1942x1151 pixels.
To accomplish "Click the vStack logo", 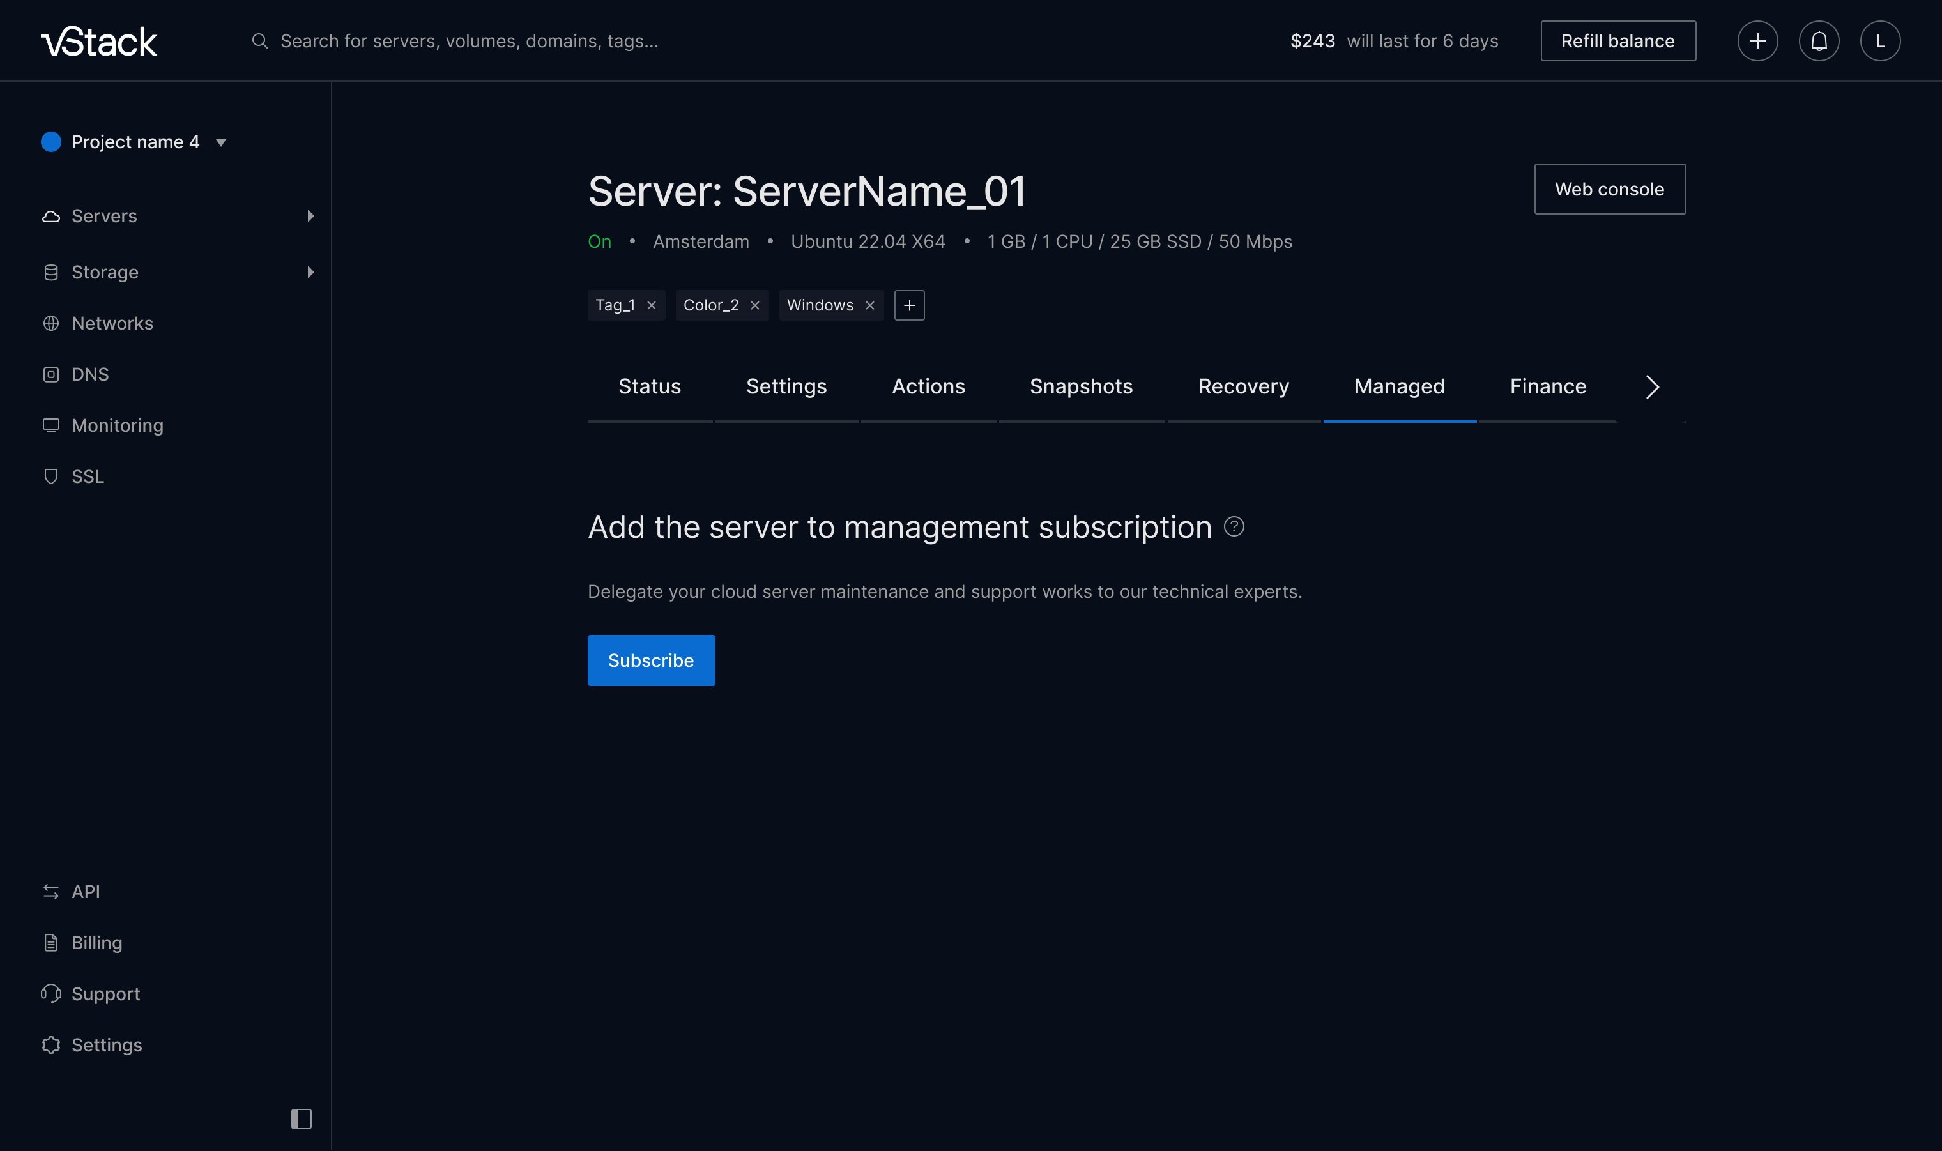I will click(x=99, y=41).
